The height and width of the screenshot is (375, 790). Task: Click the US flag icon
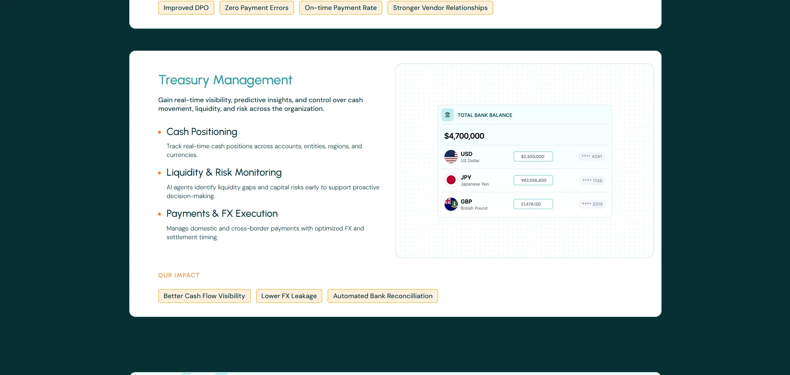(x=451, y=157)
